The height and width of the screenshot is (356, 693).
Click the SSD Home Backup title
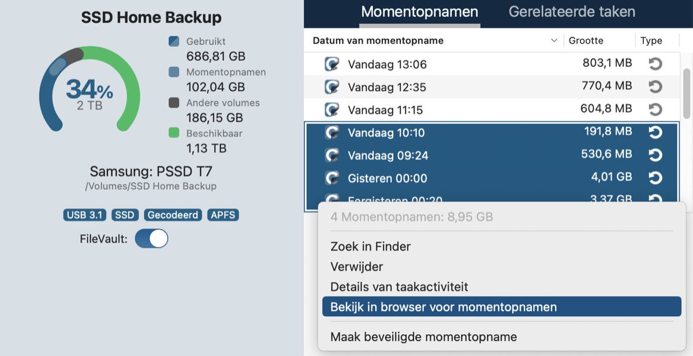pos(151,17)
